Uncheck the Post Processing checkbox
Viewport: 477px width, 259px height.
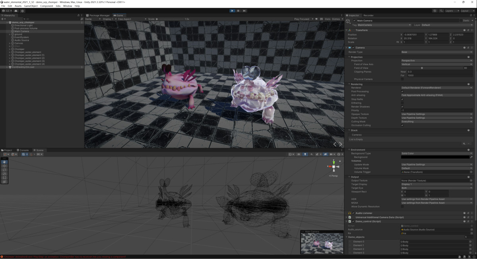(x=402, y=92)
